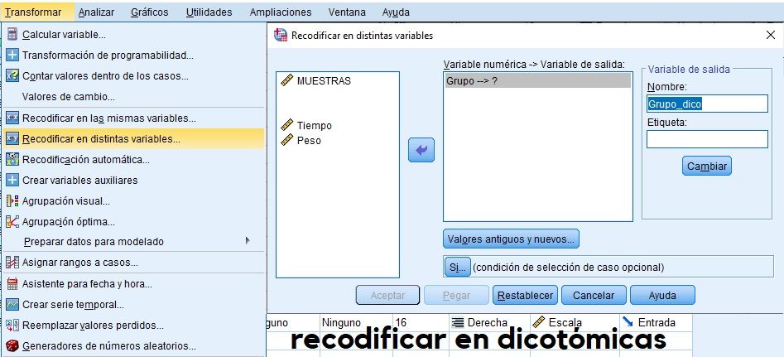Open the Ampliaciones menu
The image size is (784, 357).
281,12
